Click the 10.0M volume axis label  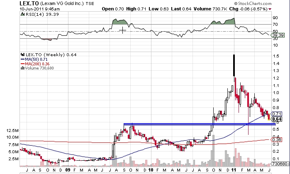[x=12, y=137]
